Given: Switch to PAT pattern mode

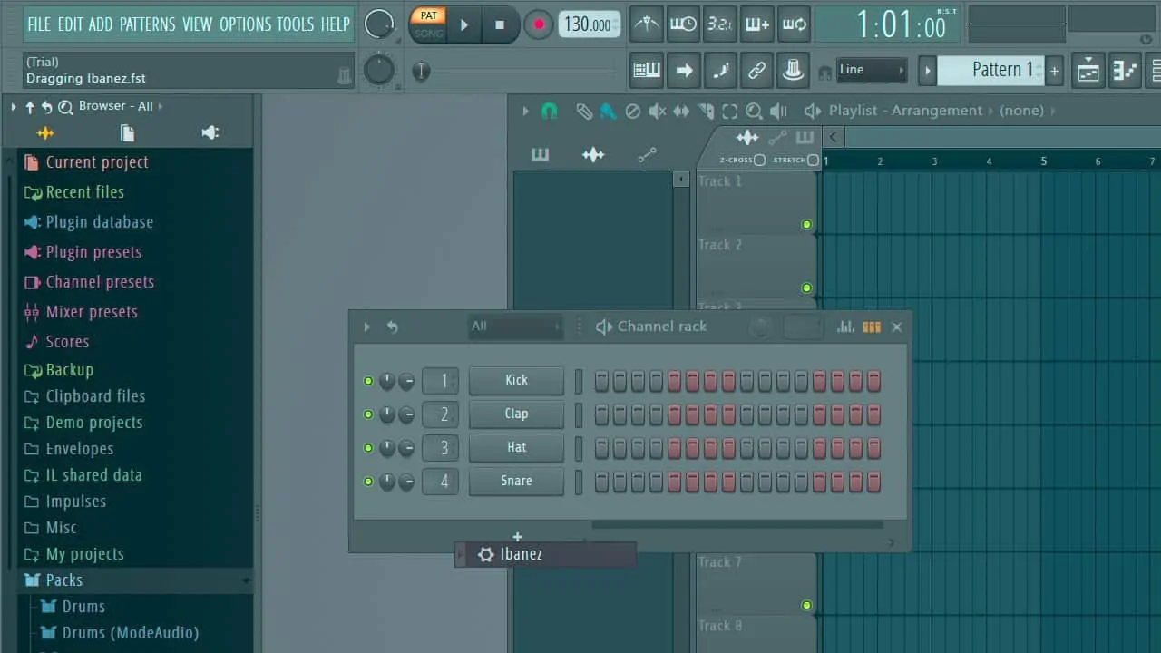Looking at the screenshot, I should pos(427,15).
